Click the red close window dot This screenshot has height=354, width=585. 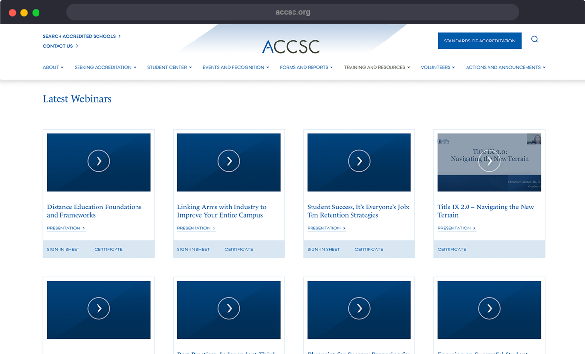click(x=13, y=12)
